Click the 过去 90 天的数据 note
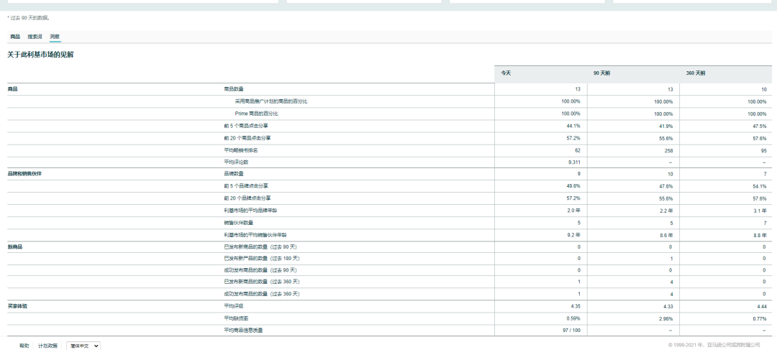The height and width of the screenshot is (350, 777). pos(28,18)
